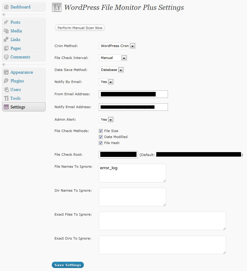Collapse the sidebar menu with top separator arrow
Image resolution: width=247 pixels, height=271 pixels.
pyautogui.click(x=4, y=14)
